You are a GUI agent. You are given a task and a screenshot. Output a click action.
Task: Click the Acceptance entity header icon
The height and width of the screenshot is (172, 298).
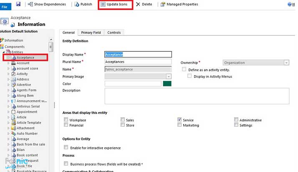tap(5, 21)
